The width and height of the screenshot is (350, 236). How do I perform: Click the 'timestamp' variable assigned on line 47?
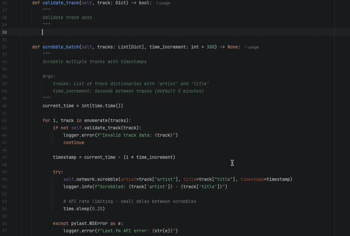tap(64, 157)
